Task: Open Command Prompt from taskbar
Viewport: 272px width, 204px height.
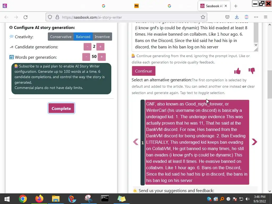Action: 105,199
